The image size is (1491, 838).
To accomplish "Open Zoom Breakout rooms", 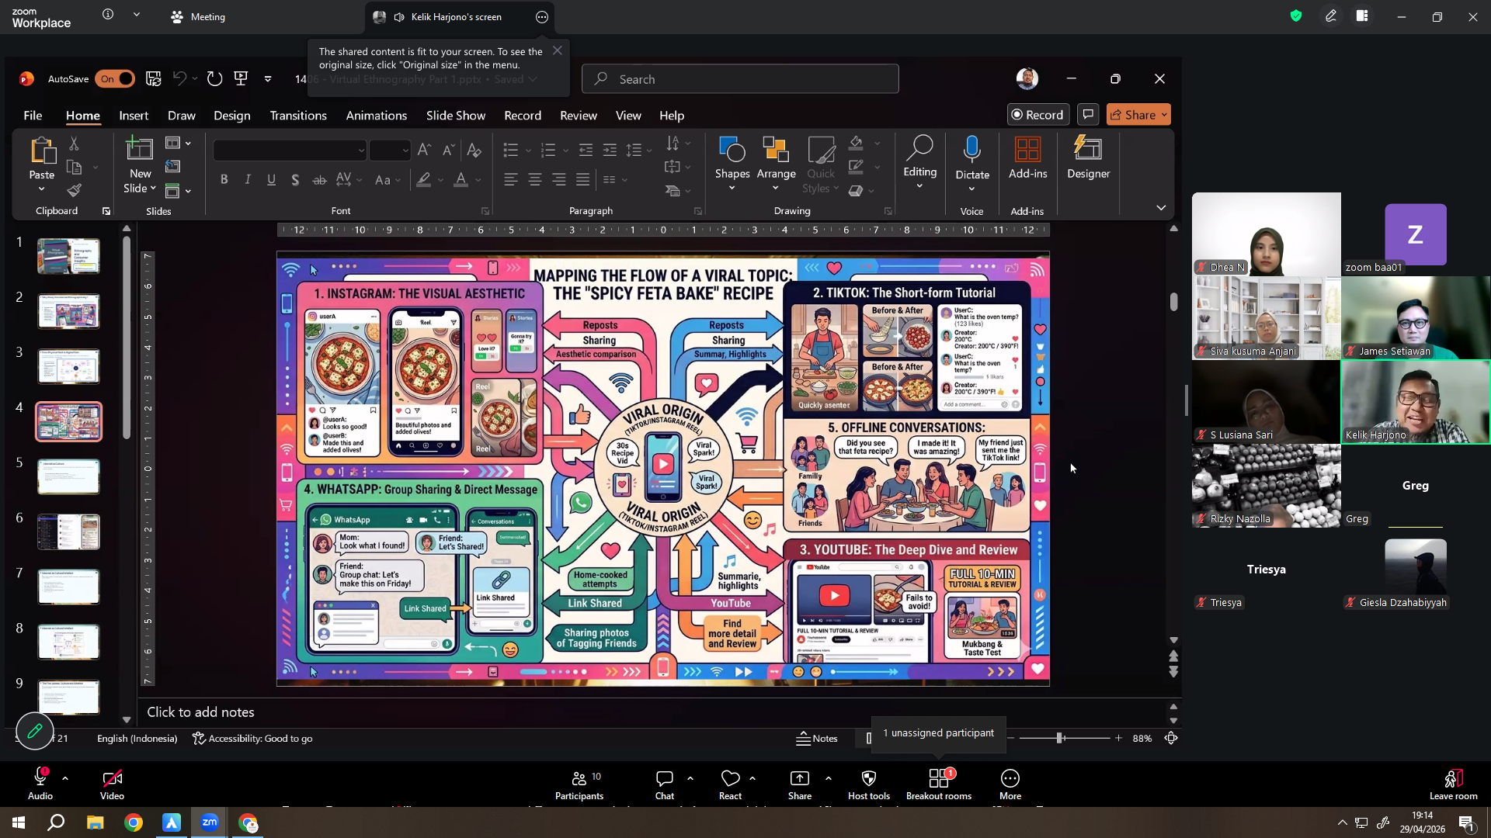I will (939, 785).
